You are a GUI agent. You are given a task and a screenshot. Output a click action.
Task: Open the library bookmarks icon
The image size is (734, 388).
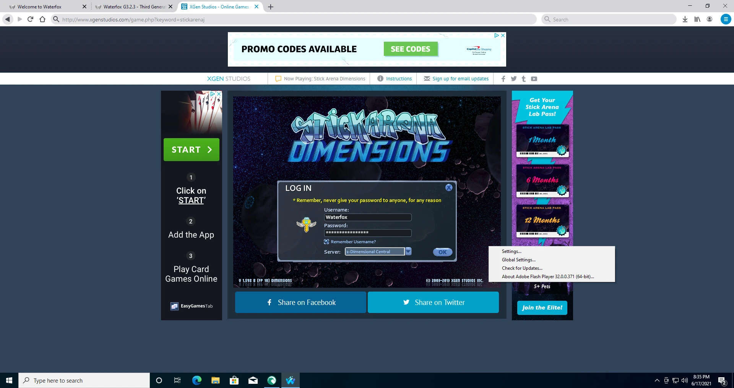[x=697, y=19]
